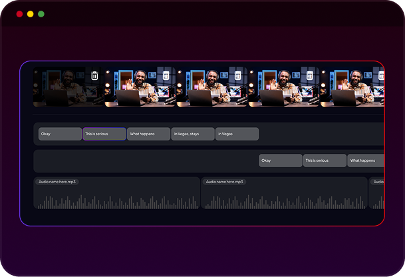Click first 'Audio name here.mp3' label

[x=59, y=181]
